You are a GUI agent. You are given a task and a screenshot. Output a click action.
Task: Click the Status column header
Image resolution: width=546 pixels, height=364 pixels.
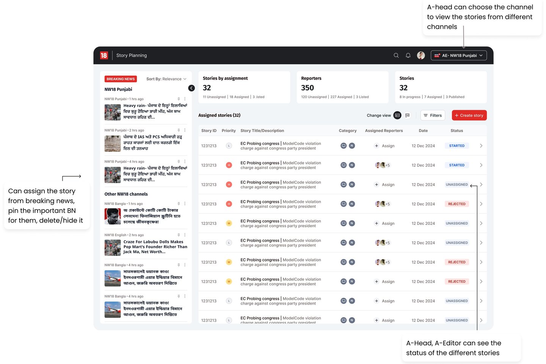457,131
